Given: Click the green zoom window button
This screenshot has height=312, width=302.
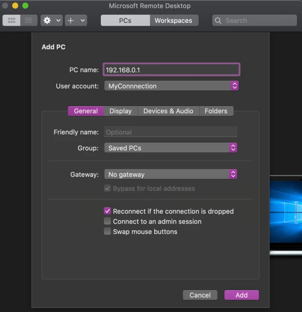Looking at the screenshot, I should click(25, 6).
